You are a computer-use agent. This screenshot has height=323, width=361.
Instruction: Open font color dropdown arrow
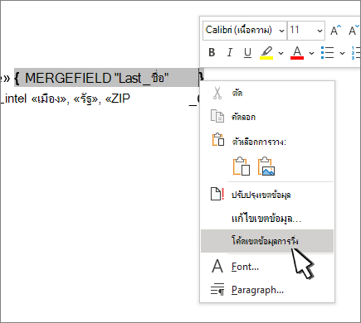(x=312, y=53)
